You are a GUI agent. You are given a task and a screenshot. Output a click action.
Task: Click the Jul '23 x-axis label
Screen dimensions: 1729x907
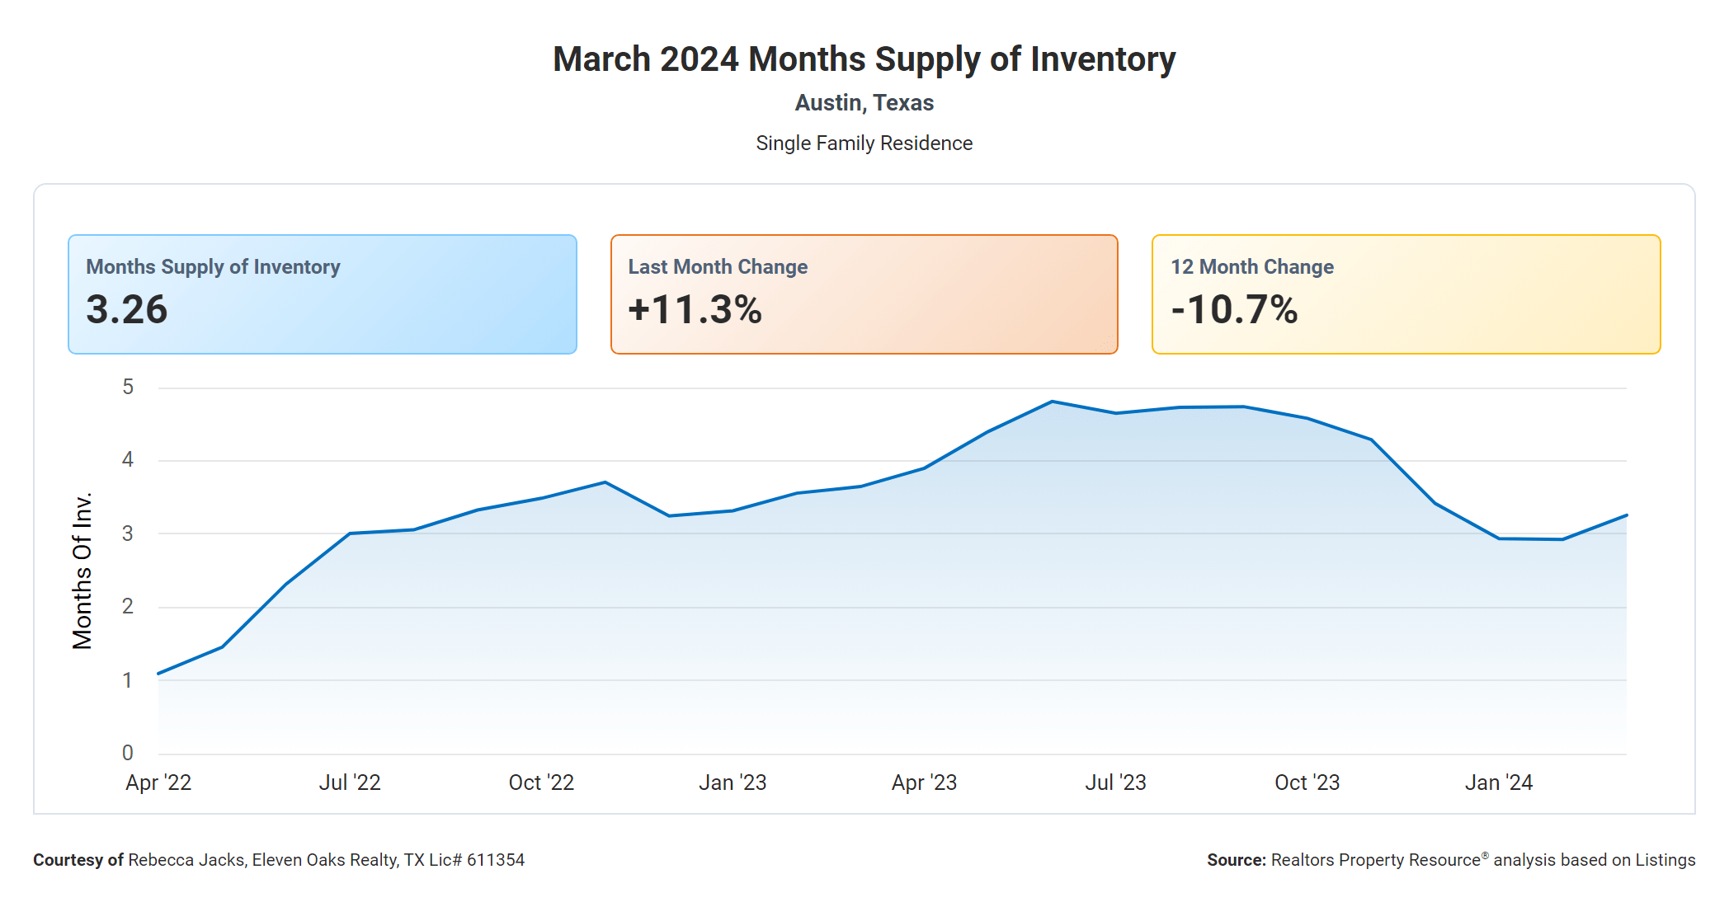[1115, 782]
